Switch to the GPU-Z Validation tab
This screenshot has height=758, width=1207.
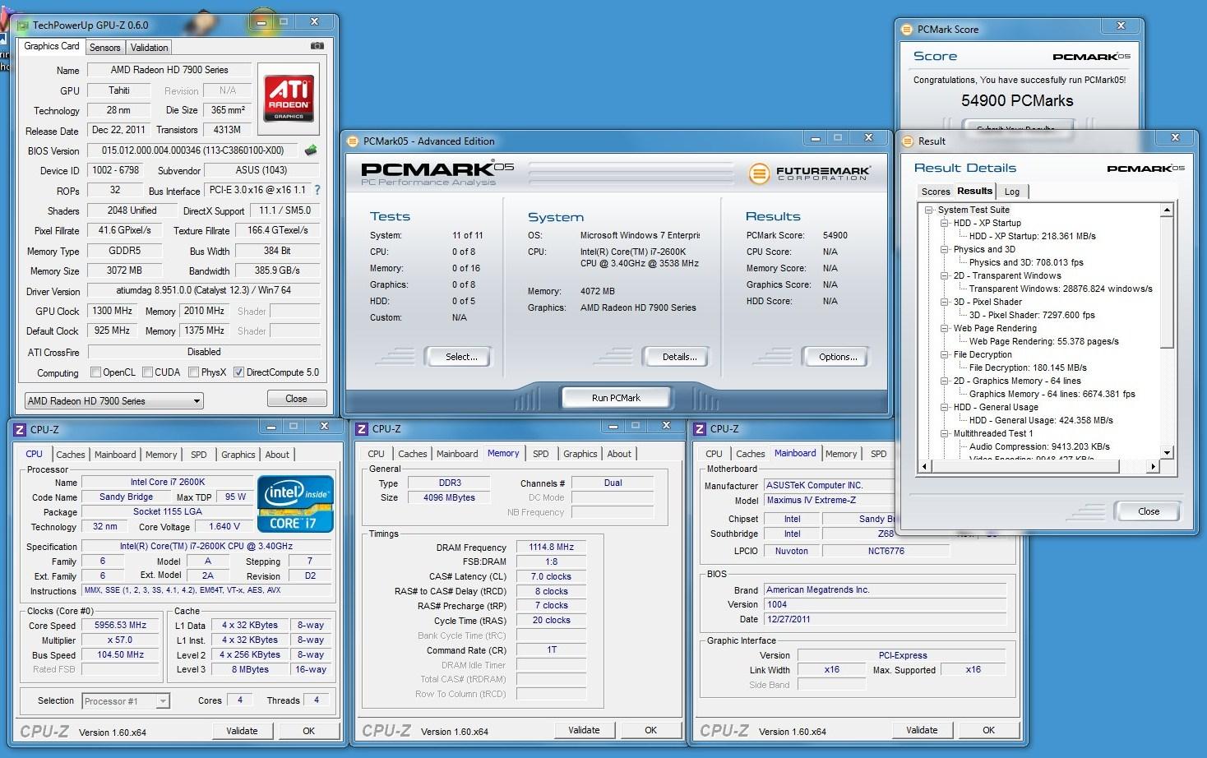[x=150, y=48]
